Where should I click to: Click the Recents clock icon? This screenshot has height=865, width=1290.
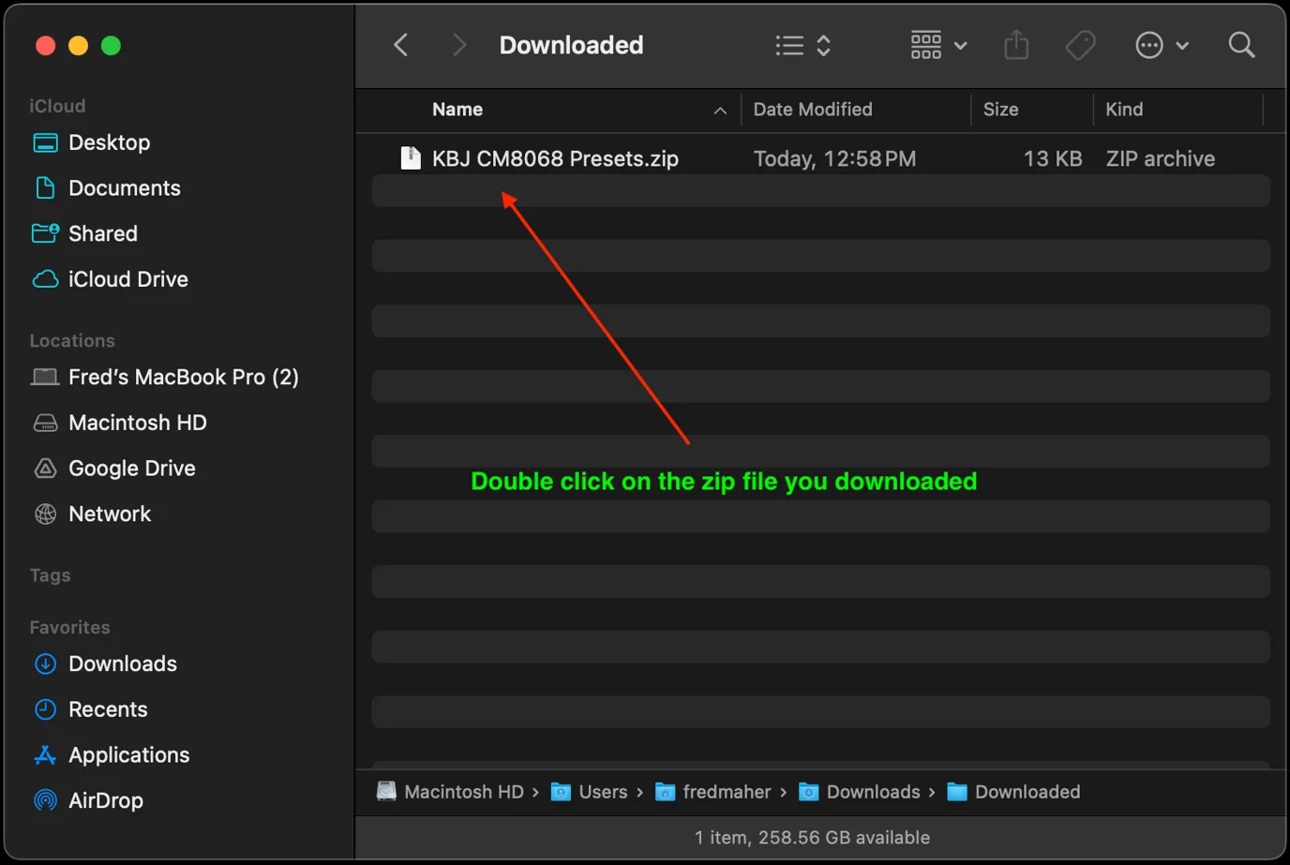(45, 709)
